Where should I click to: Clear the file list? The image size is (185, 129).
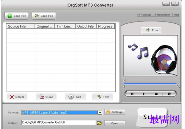click(46, 97)
